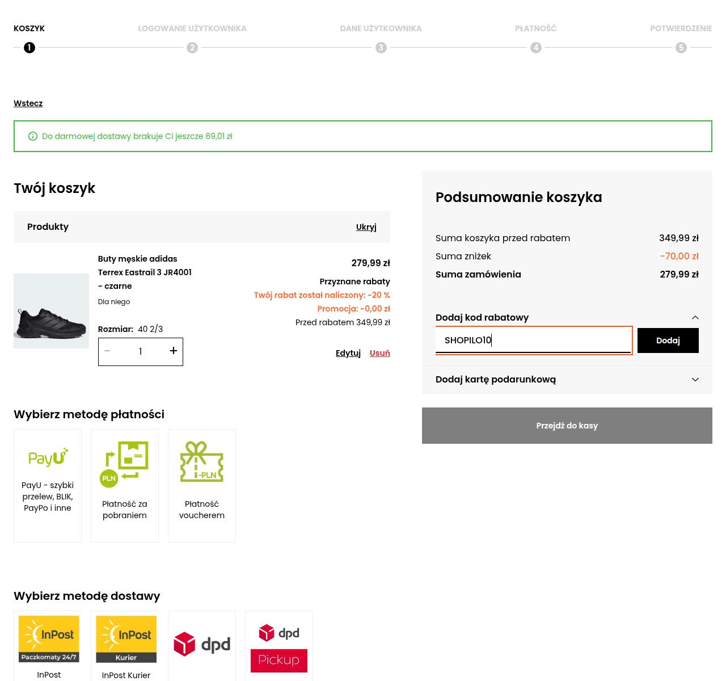Click the Dla niego label

coord(114,302)
